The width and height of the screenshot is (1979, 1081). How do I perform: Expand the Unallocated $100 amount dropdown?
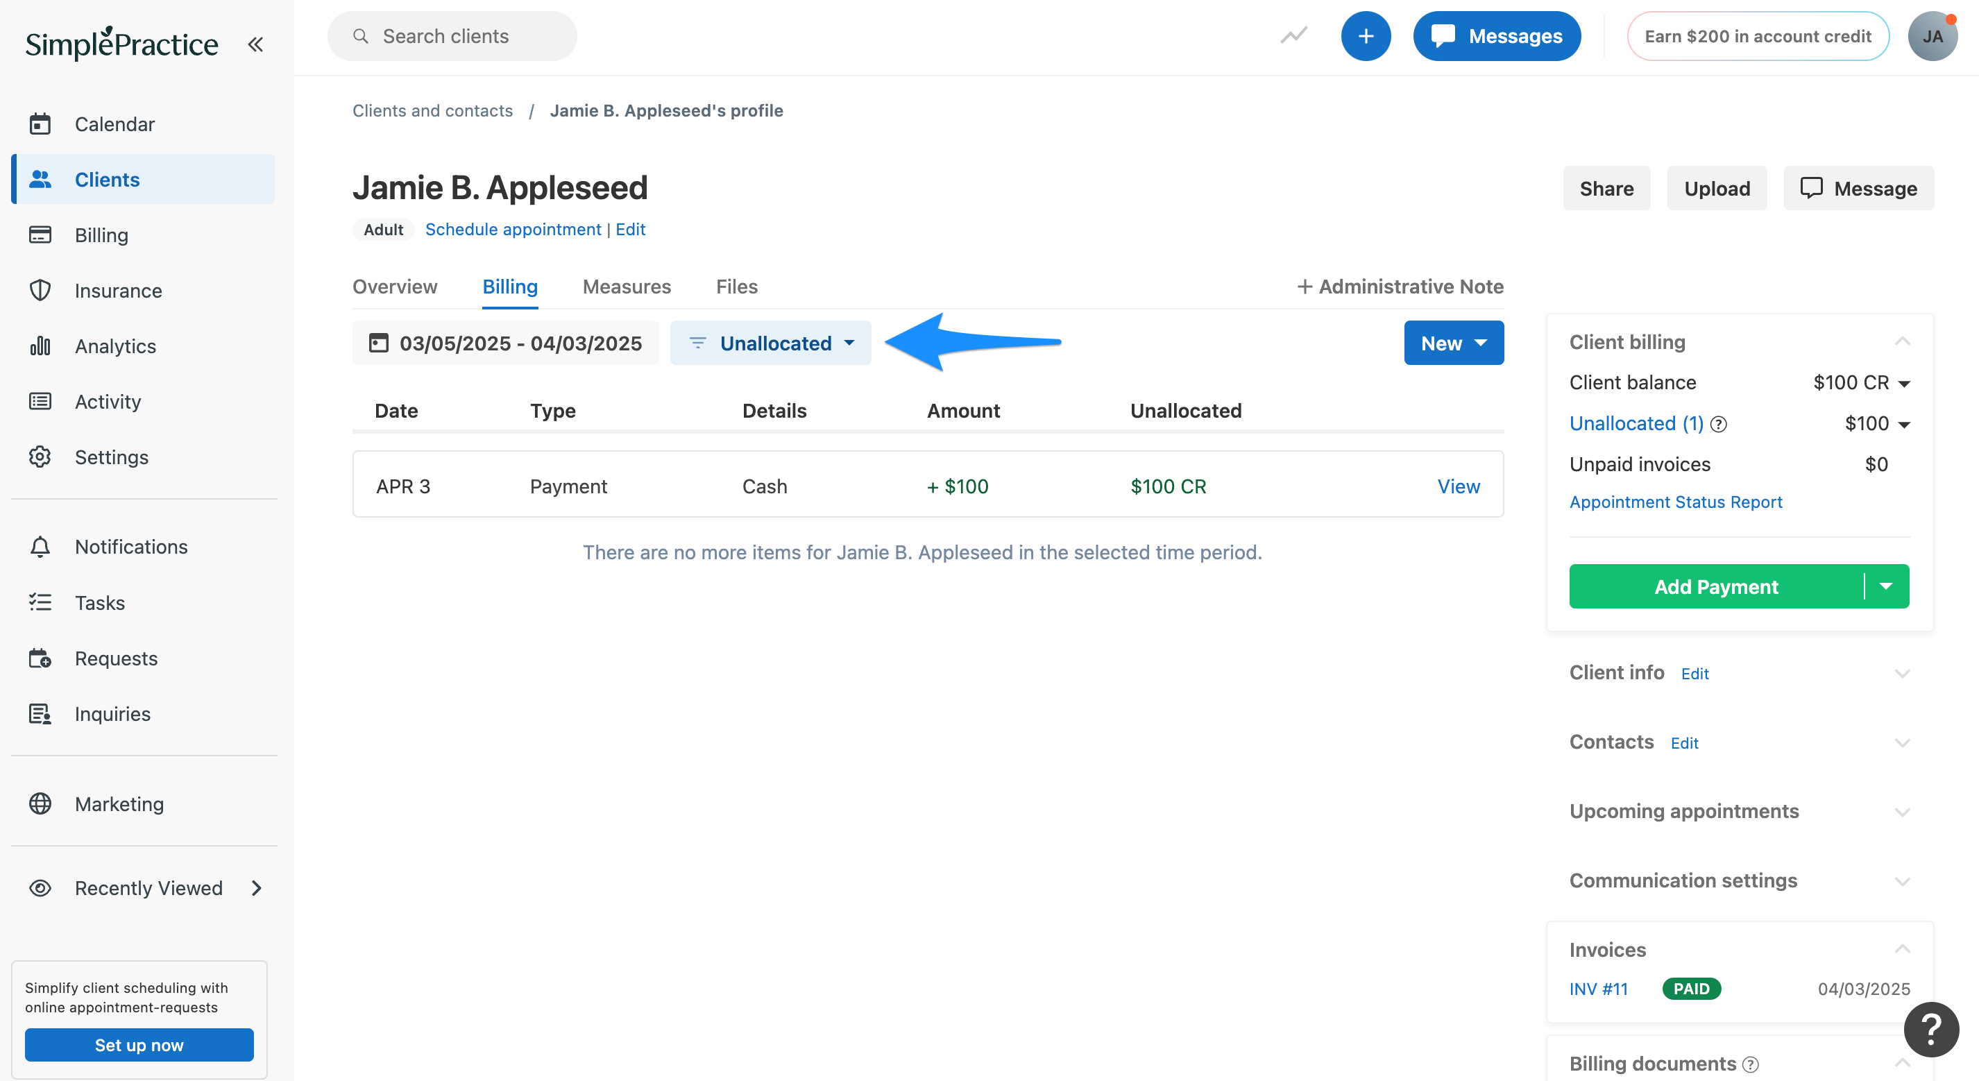pos(1903,424)
